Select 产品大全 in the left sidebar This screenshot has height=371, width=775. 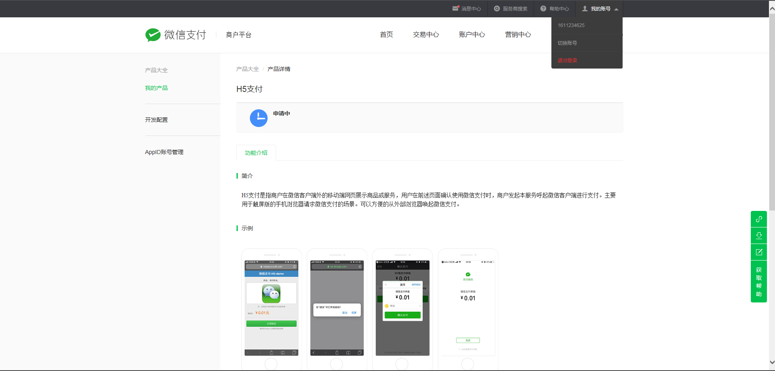(x=156, y=70)
